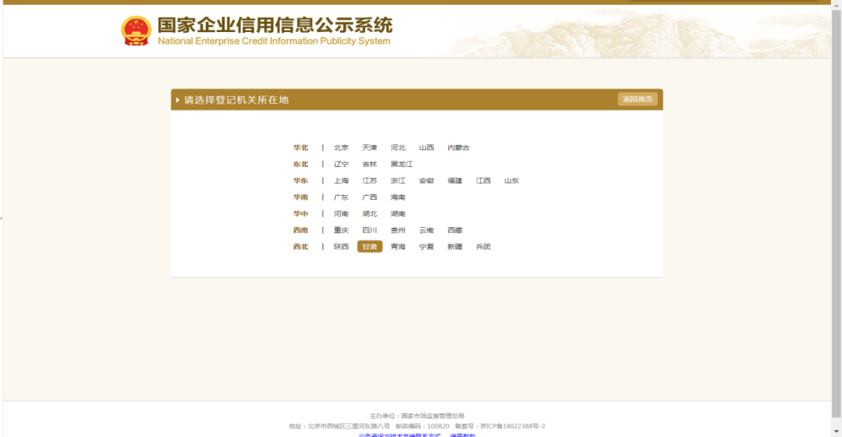The image size is (842, 437).
Task: Select 新疆 in the 西北 row
Action: pos(455,247)
